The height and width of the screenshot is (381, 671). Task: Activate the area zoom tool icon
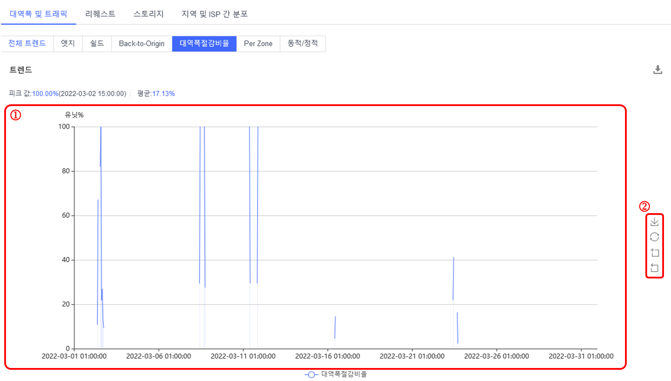[654, 252]
